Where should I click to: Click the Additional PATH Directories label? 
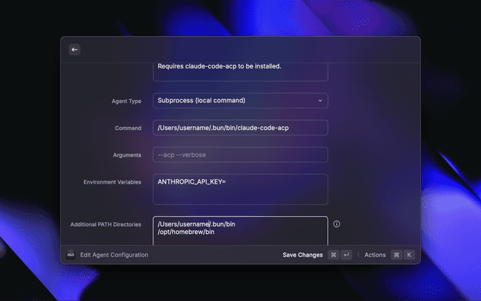pos(105,224)
